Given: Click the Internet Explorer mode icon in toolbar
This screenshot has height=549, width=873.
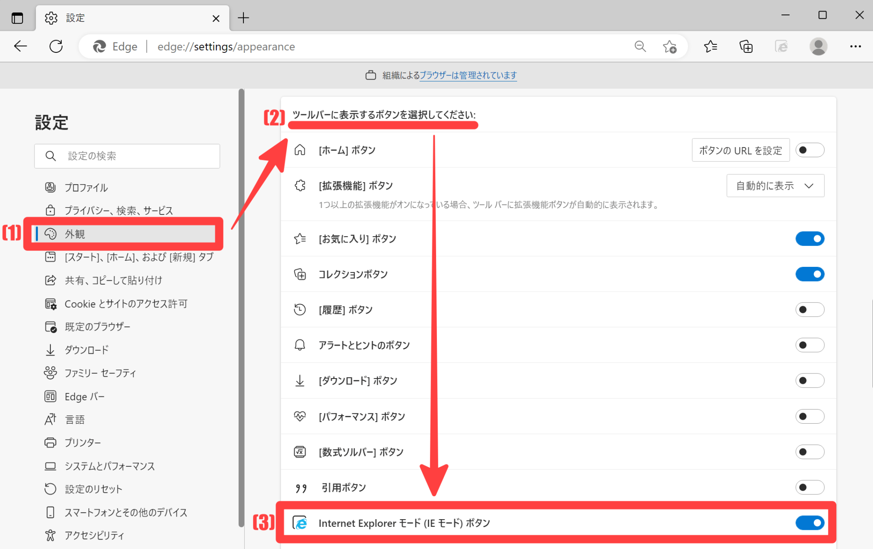Looking at the screenshot, I should coord(781,46).
